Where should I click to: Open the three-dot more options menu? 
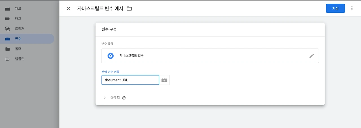point(352,8)
